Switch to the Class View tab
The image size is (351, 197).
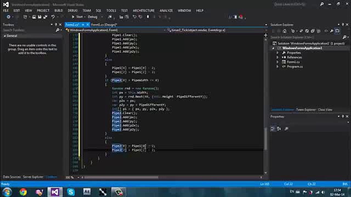(x=325, y=110)
